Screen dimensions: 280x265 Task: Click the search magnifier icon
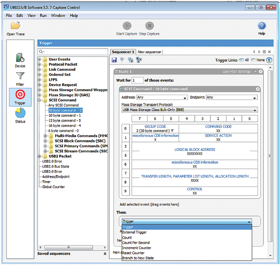tap(41, 52)
